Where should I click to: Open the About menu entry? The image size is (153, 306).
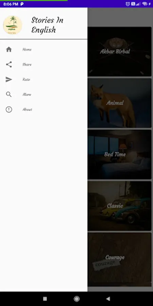tap(44, 109)
